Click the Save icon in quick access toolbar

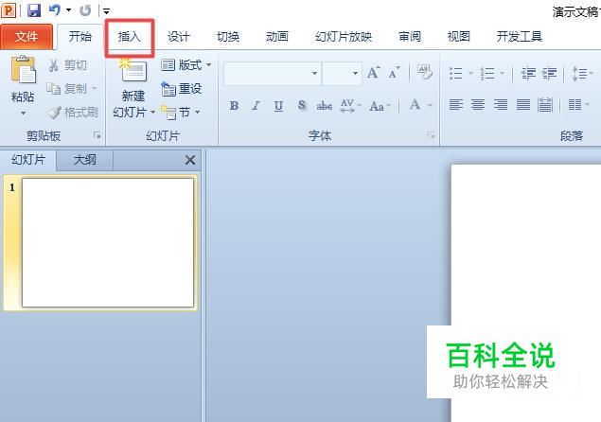34,10
